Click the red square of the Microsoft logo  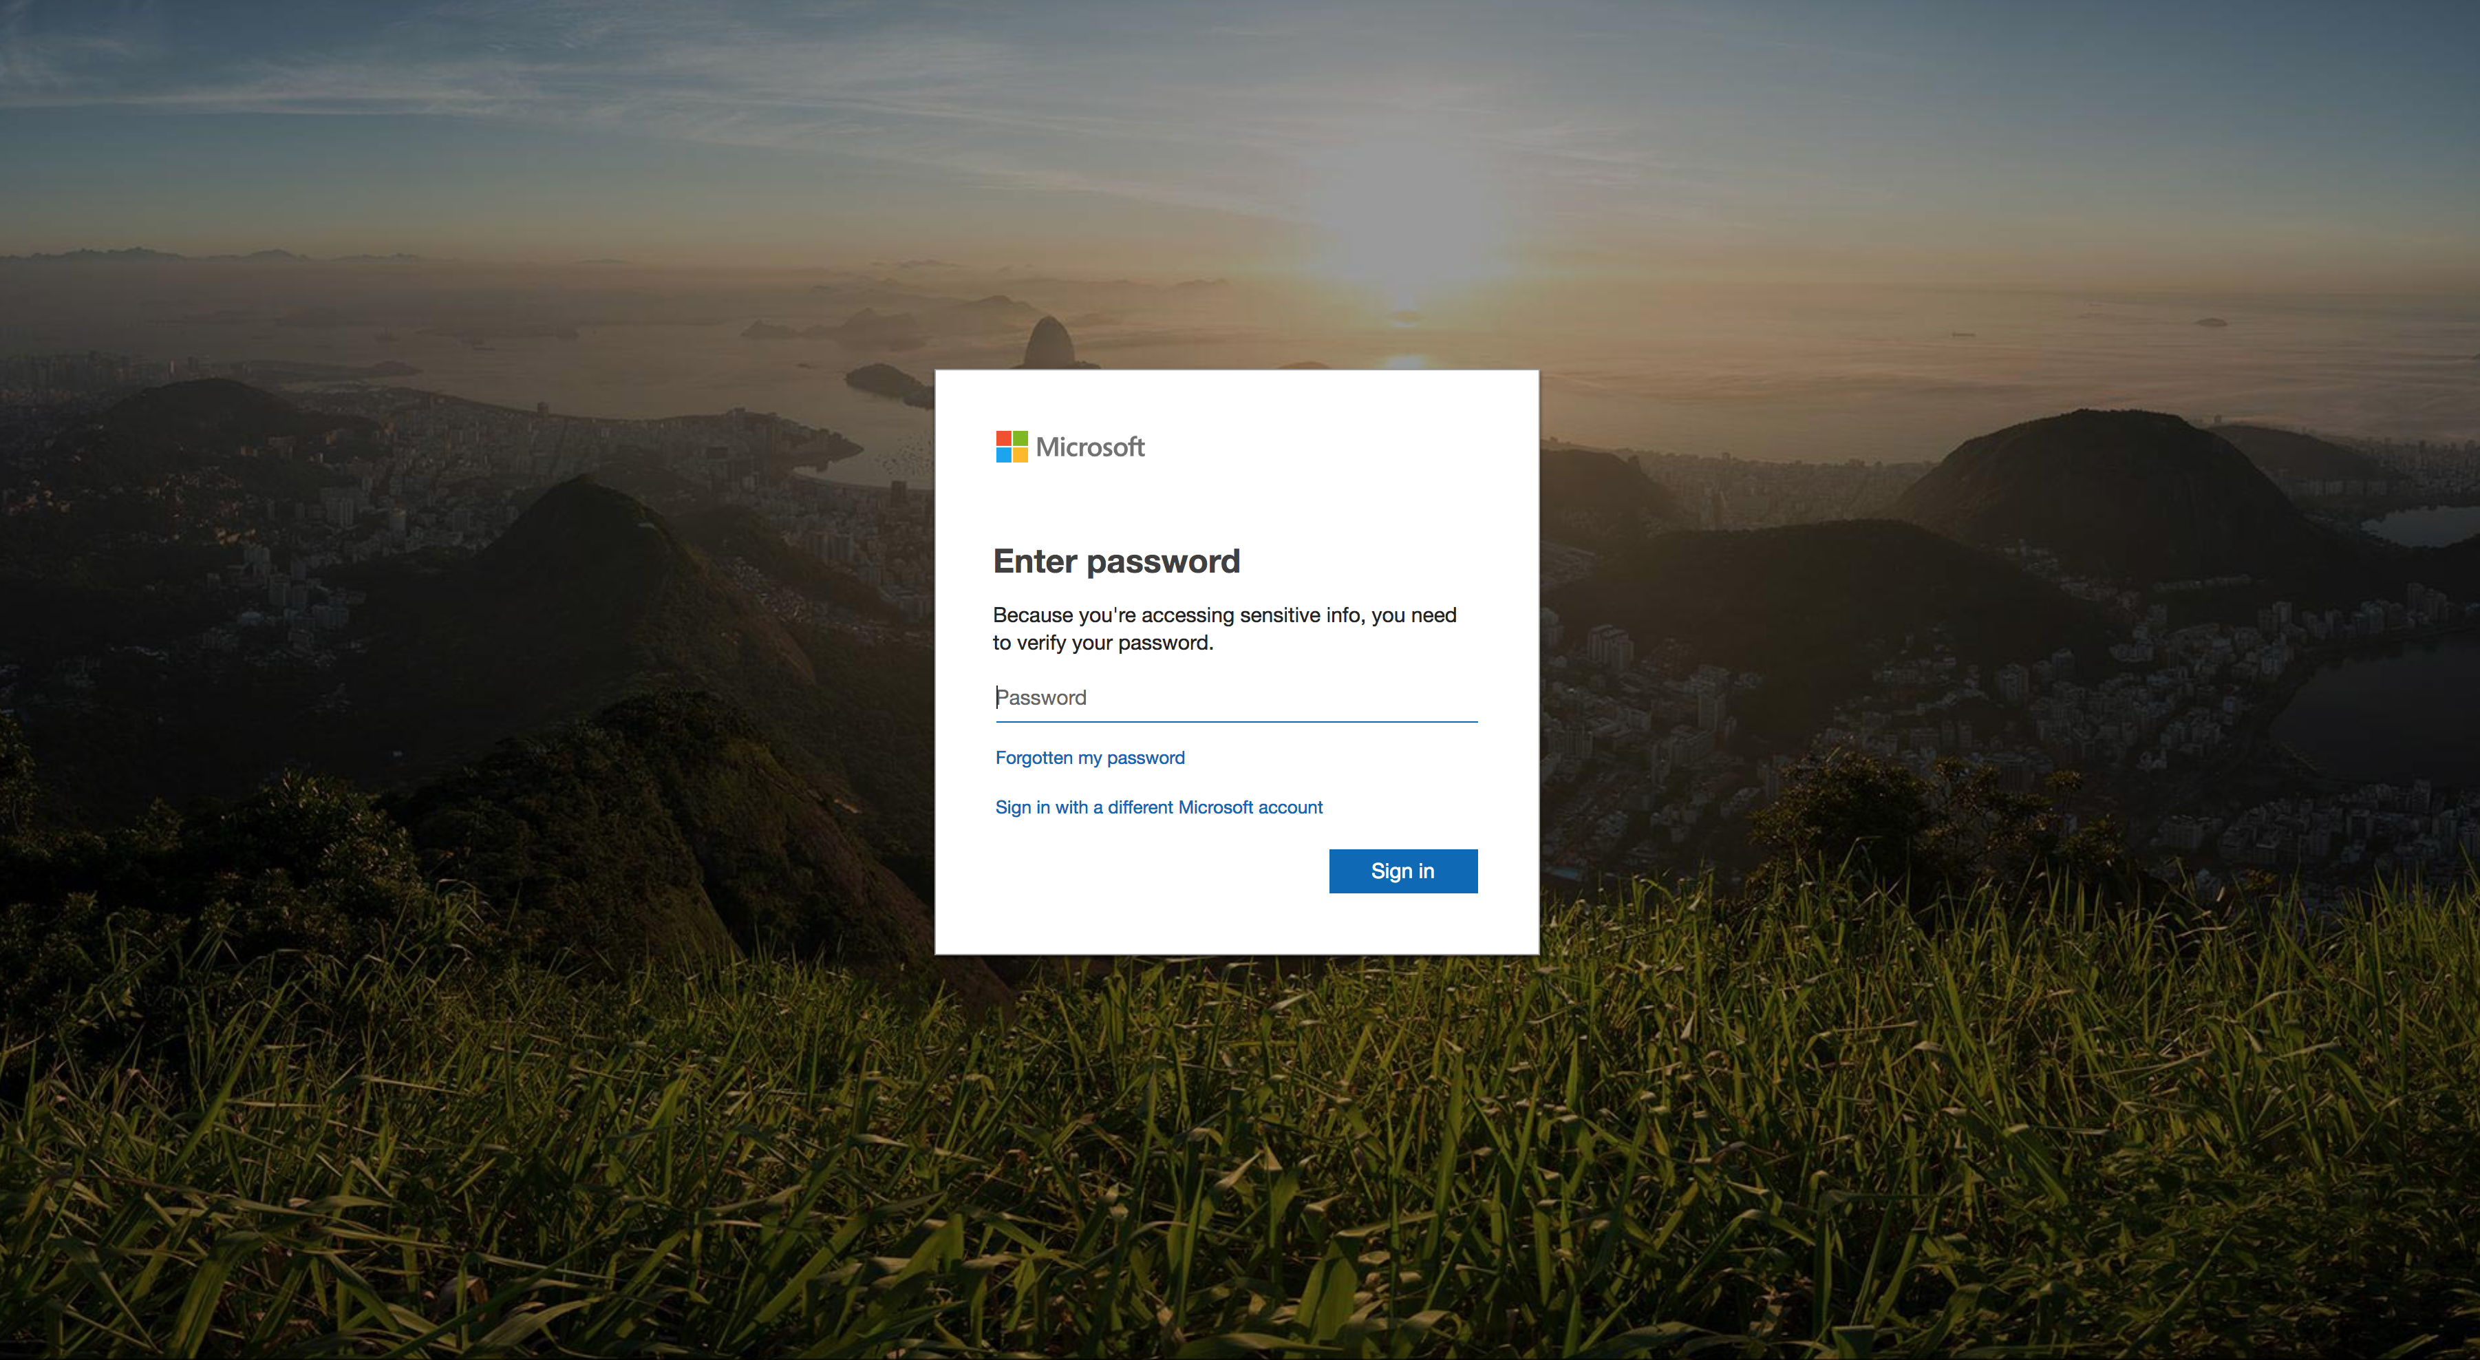(1003, 438)
